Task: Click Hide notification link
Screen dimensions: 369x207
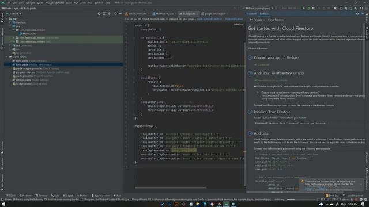Action: click(234, 19)
